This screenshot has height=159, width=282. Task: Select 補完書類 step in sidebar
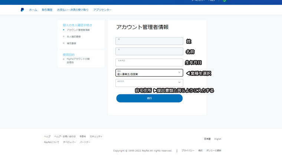pyautogui.click(x=71, y=43)
